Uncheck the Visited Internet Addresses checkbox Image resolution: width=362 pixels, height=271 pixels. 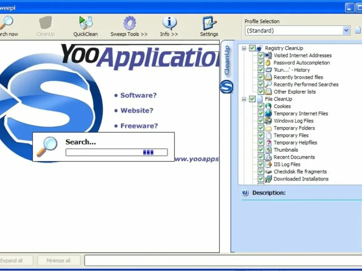(x=261, y=55)
